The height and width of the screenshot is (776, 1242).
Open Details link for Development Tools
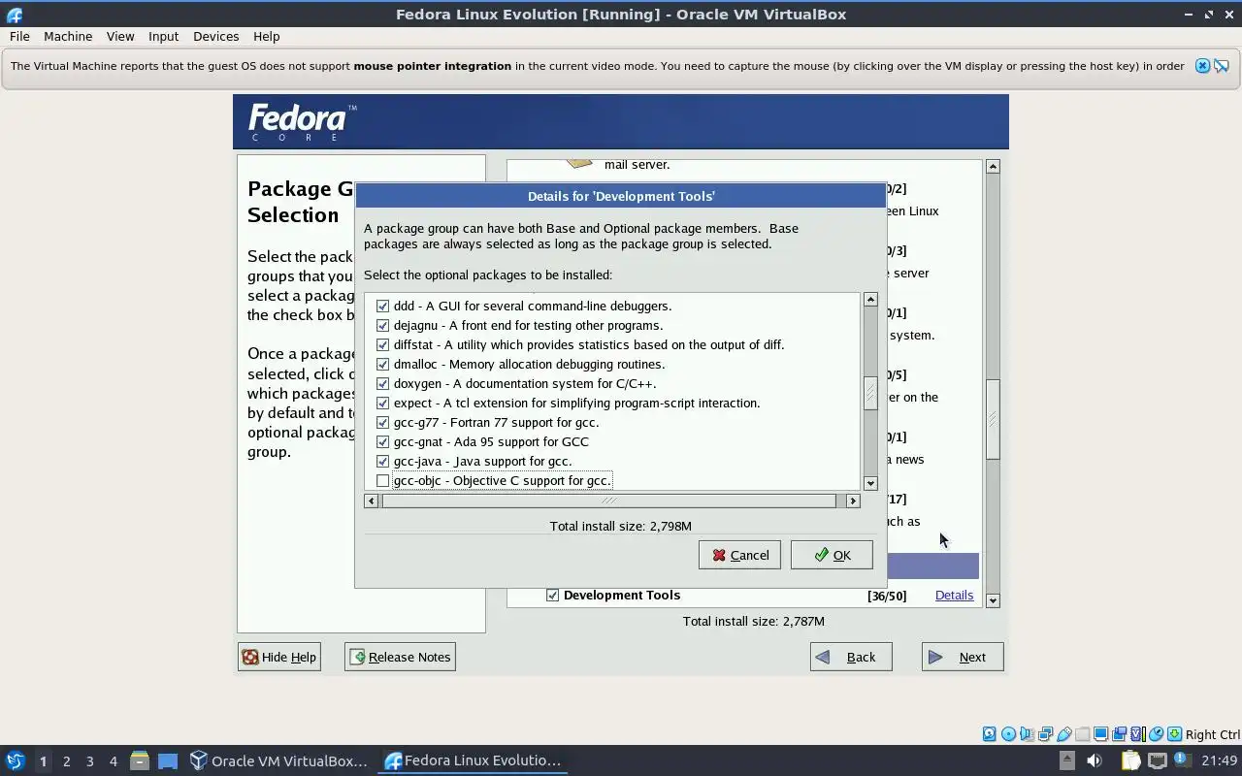pyautogui.click(x=954, y=595)
